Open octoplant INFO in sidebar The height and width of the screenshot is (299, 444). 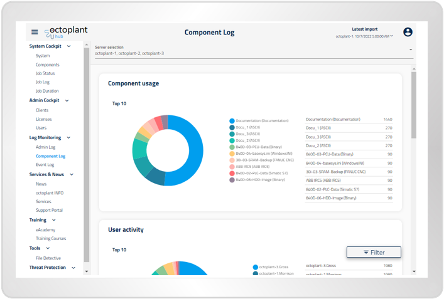click(x=50, y=192)
